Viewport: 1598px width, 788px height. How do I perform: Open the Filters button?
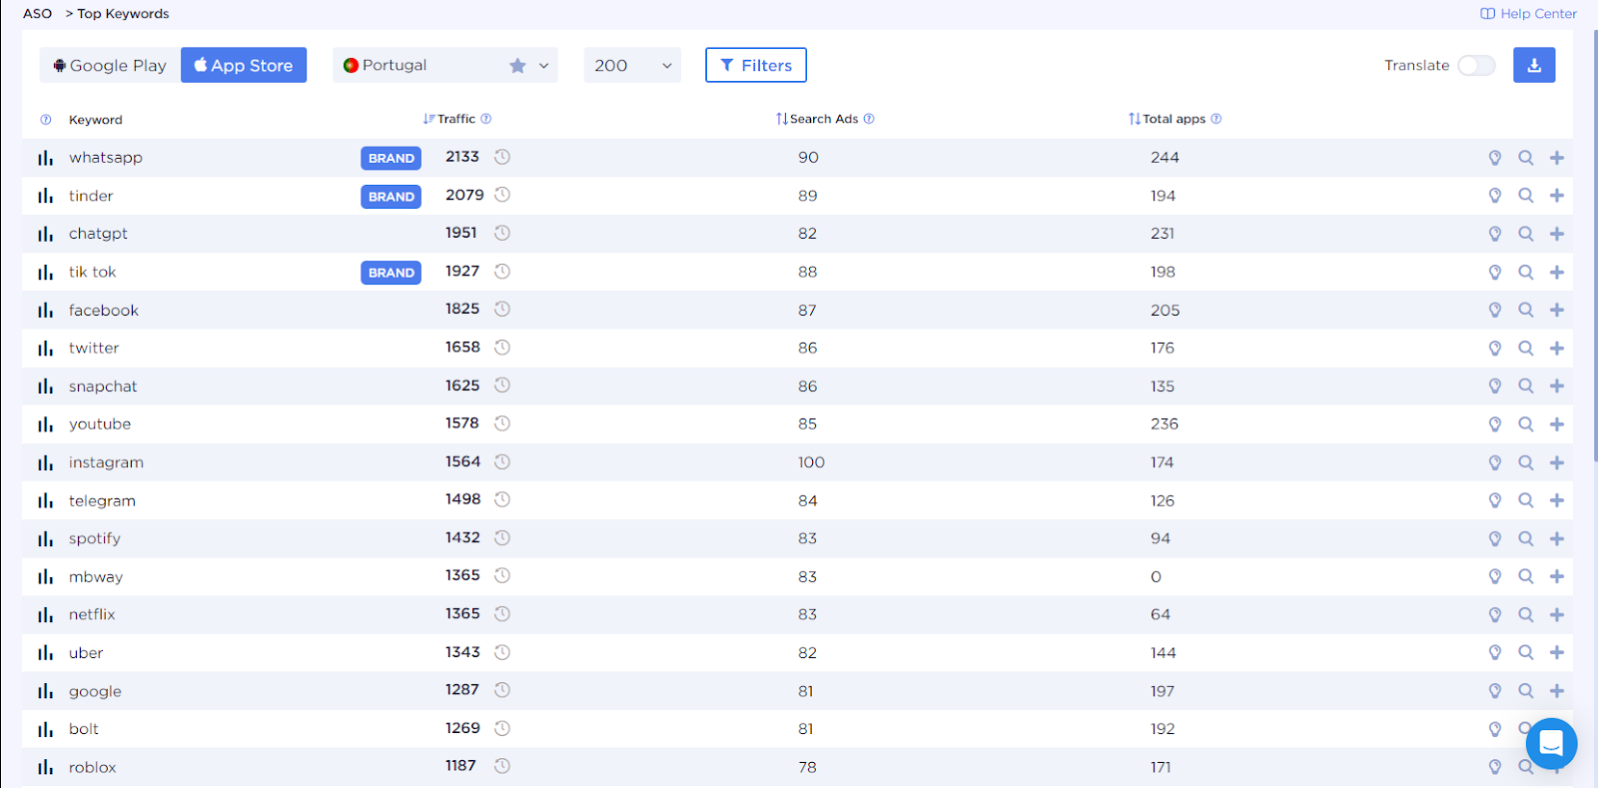[x=756, y=65]
